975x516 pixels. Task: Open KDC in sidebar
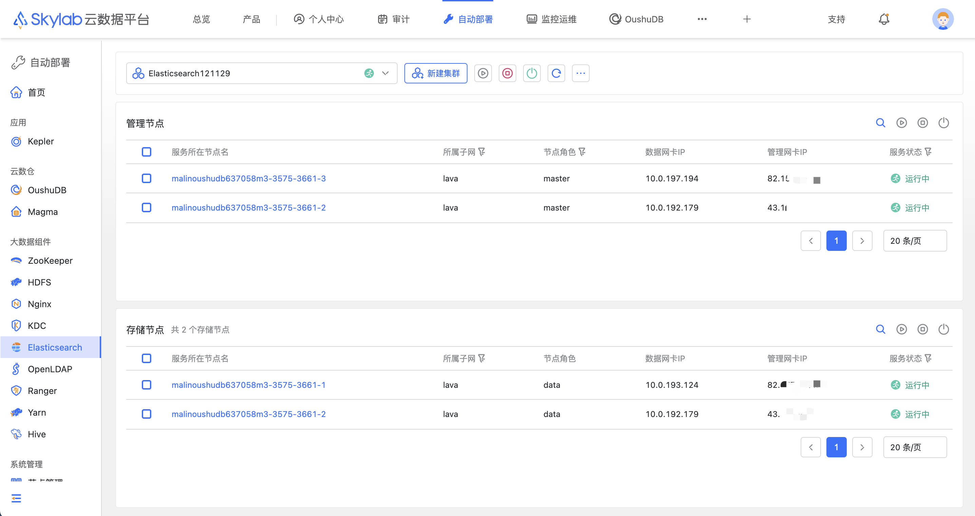pos(51,326)
